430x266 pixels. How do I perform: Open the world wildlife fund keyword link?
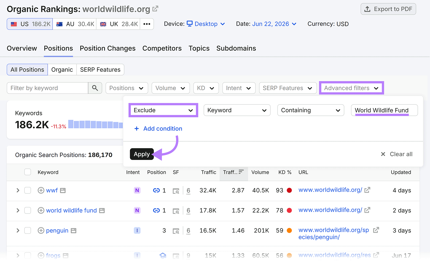(71, 210)
